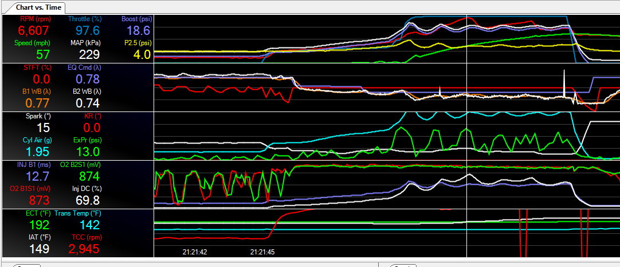Screen dimensions: 620x267
Task: Select the Spark advance reading 15
Action: 43,127
